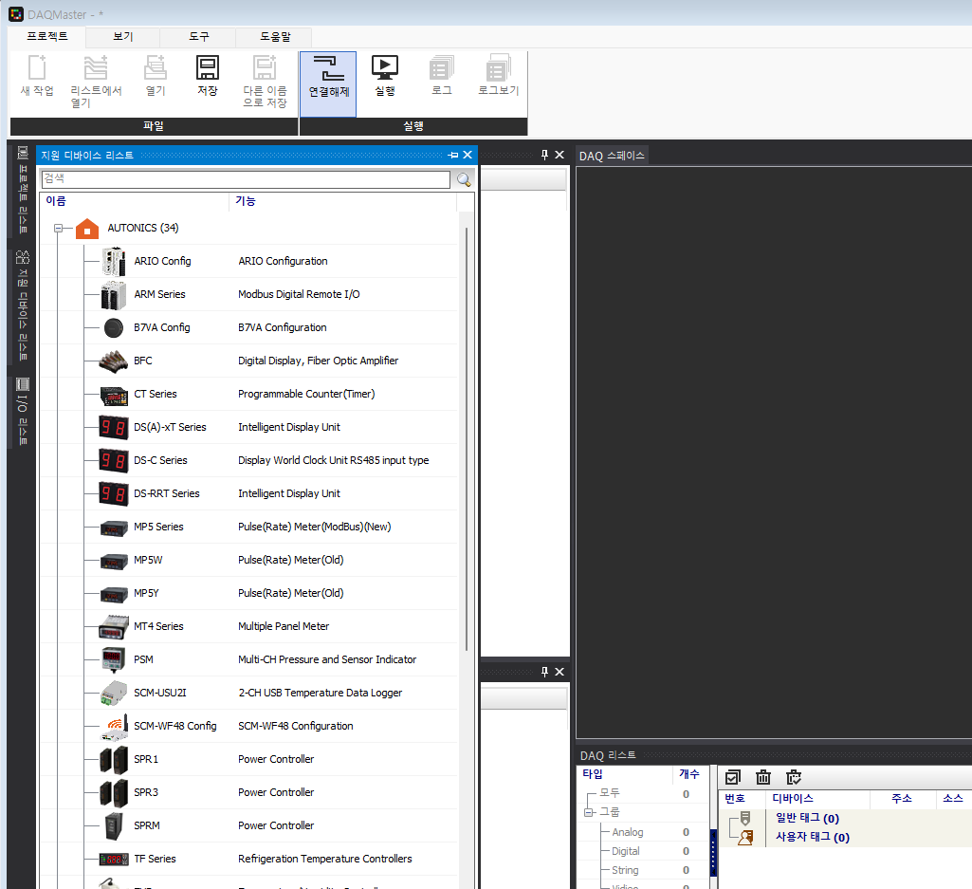Save project with 저장 icon
The height and width of the screenshot is (889, 972).
(x=208, y=67)
